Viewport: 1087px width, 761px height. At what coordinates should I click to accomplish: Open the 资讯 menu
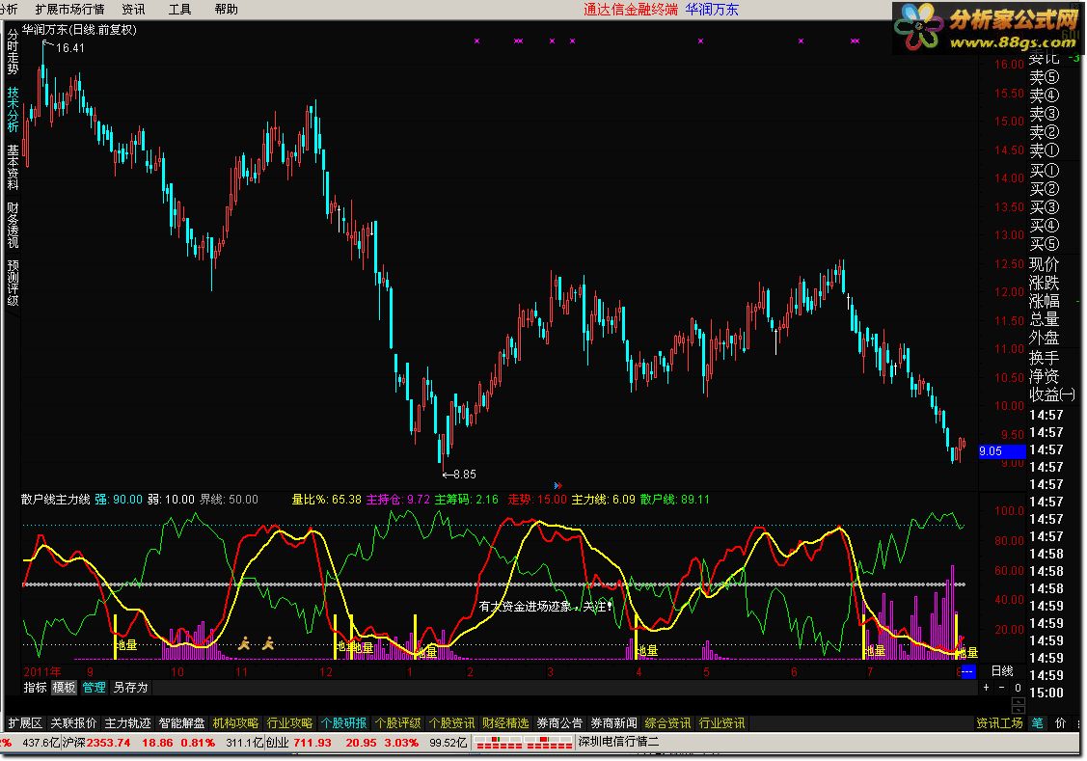[x=133, y=9]
